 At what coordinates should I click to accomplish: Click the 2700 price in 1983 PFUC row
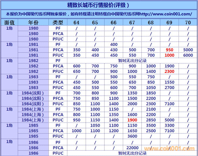click(169, 88)
